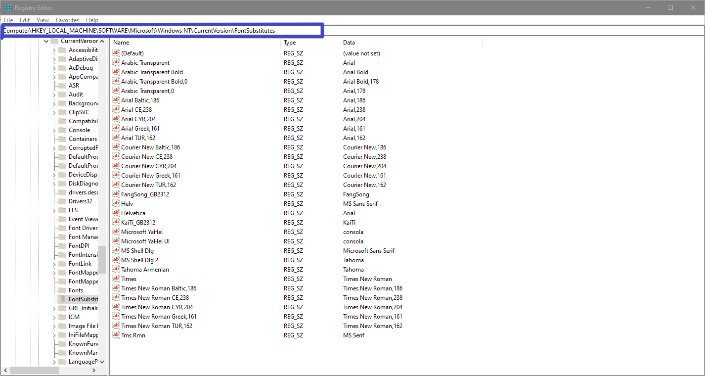The height and width of the screenshot is (376, 705).
Task: Click the folder icon of the ClipSVC key
Action: pos(62,112)
